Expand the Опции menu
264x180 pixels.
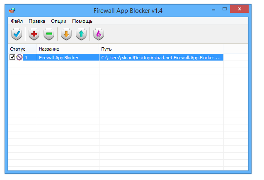tap(58, 21)
